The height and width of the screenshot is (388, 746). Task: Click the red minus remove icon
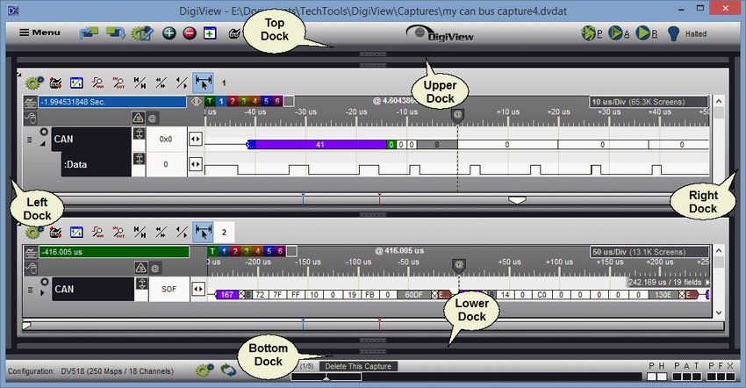click(x=190, y=34)
